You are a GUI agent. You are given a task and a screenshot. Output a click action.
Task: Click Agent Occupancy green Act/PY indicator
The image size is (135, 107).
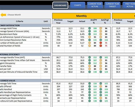tap(89, 63)
